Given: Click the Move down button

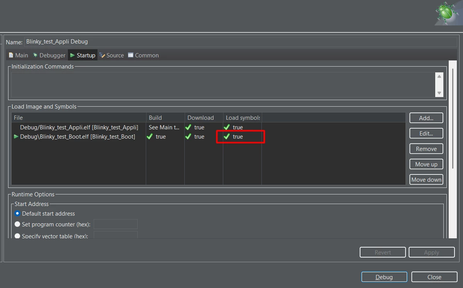Looking at the screenshot, I should (x=426, y=179).
